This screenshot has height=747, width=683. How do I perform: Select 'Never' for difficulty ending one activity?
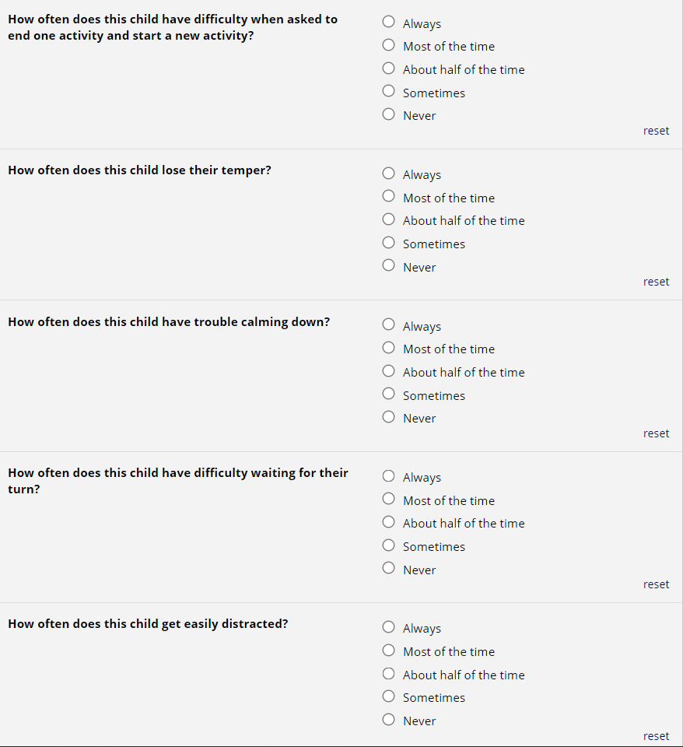(x=389, y=114)
